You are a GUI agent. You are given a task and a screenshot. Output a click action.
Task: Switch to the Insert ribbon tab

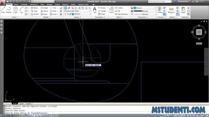pyautogui.click(x=16, y=4)
